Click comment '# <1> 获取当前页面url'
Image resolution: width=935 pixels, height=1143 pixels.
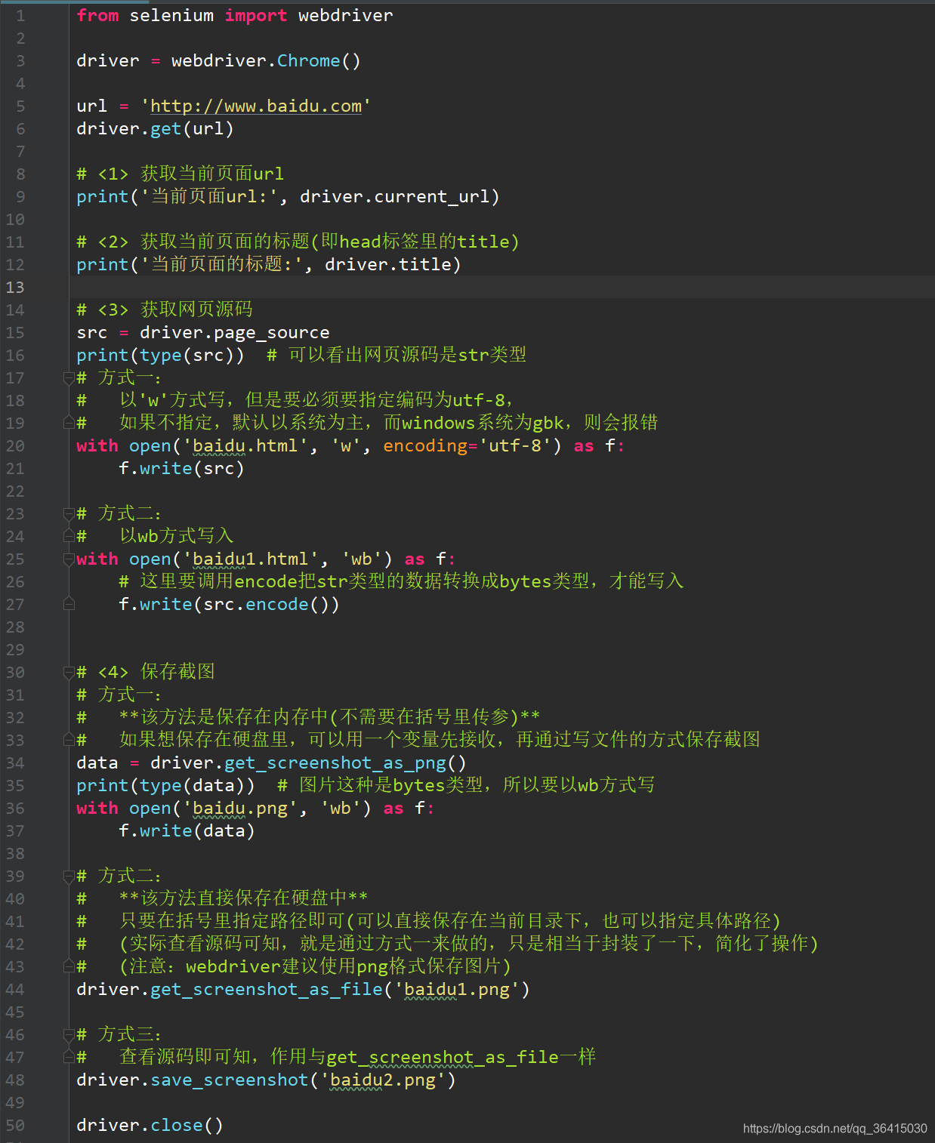tap(181, 174)
